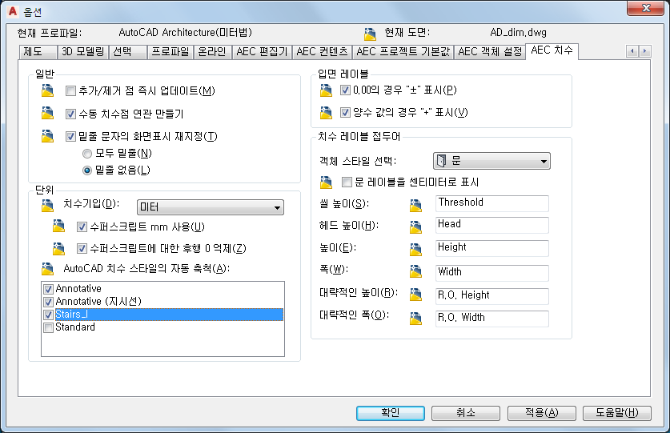Click R.O. Height input field
This screenshot has height=433, width=670.
[491, 296]
